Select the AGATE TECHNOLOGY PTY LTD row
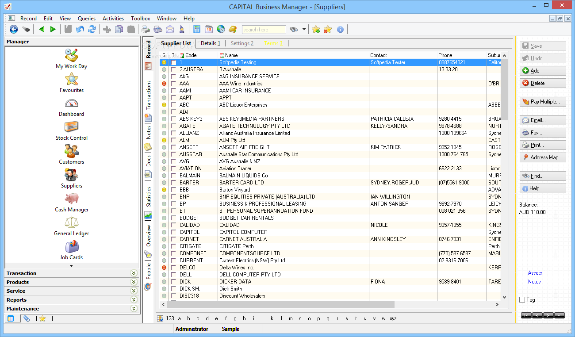The height and width of the screenshot is (337, 575). pos(330,126)
